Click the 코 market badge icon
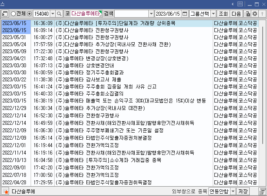The image size is (267, 196). coord(68,14)
